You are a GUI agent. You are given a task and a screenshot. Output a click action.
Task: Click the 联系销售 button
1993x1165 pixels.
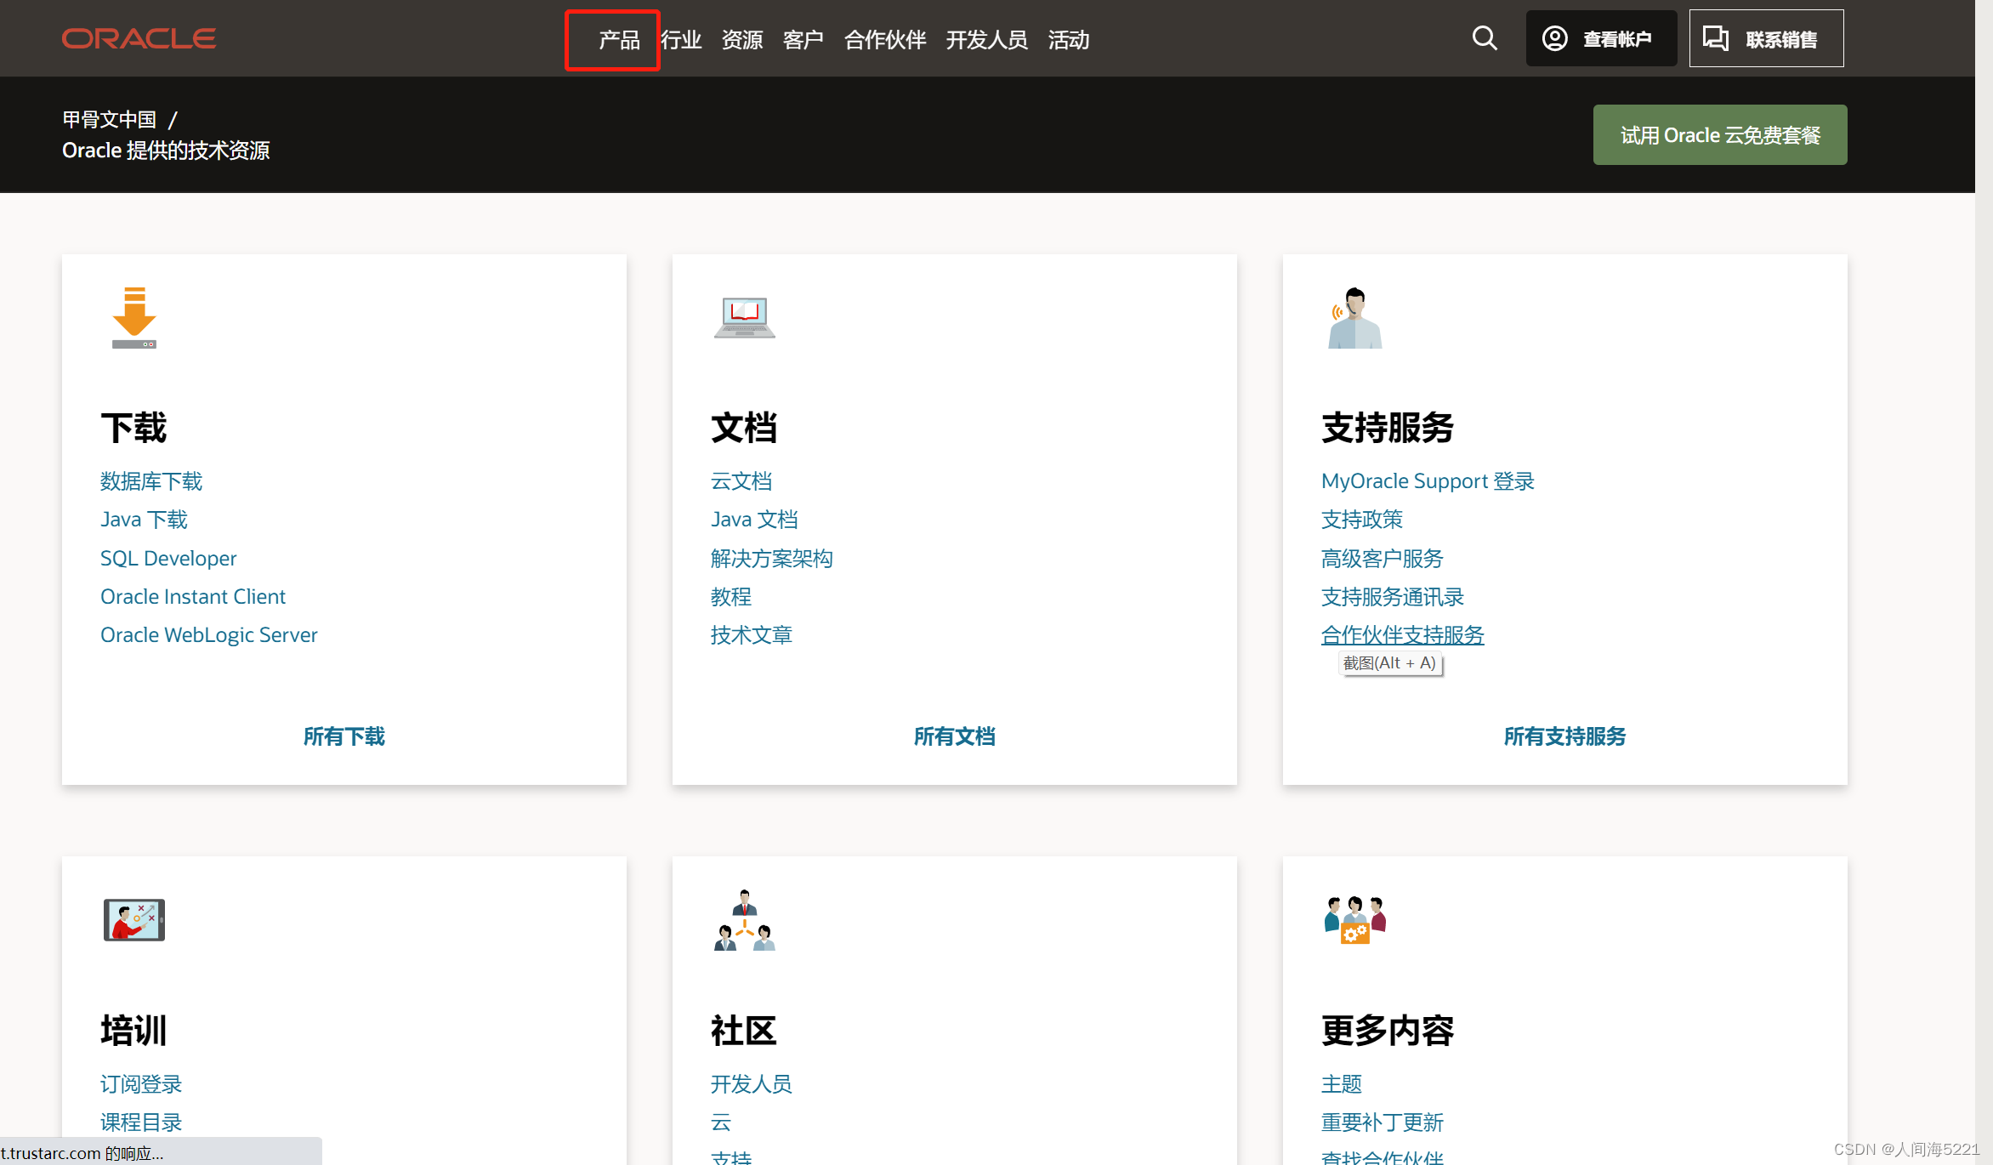tap(1766, 38)
